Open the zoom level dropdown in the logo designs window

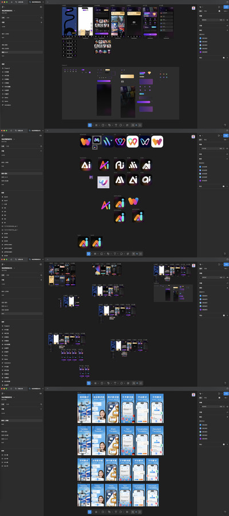coord(226,140)
